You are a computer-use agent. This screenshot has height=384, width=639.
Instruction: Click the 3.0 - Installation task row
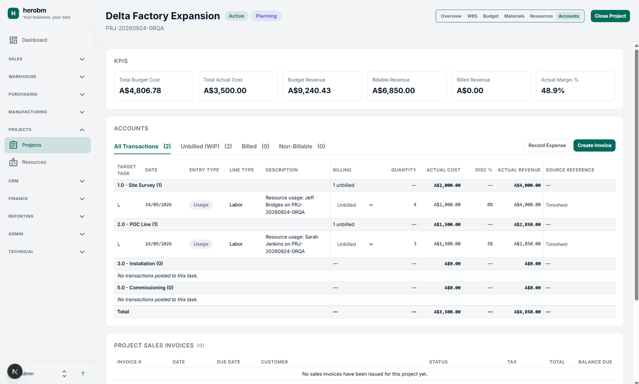[x=365, y=263]
